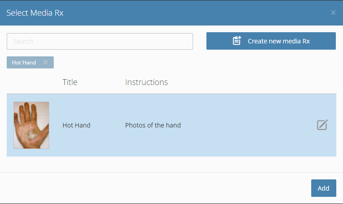Click the clipboard-plus icon on Create button
Viewport: 343px width, 204px height.
[x=237, y=41]
